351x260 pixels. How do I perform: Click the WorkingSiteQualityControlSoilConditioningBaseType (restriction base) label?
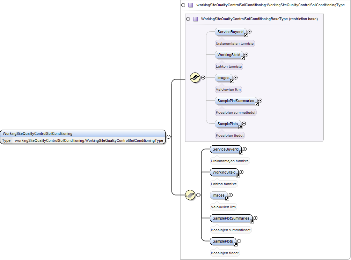pyautogui.click(x=259, y=19)
